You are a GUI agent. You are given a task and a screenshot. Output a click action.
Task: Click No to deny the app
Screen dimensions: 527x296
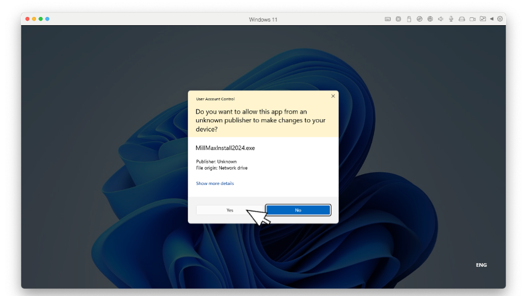point(298,210)
